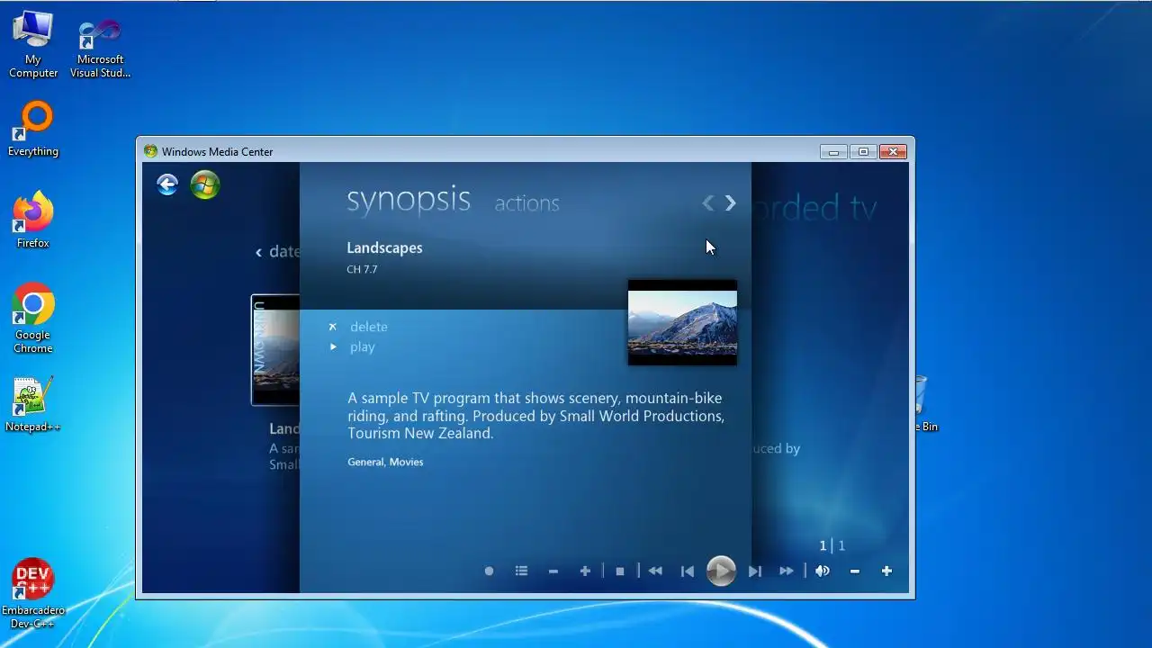Click the left chevron beside date
The image size is (1152, 648).
click(x=258, y=252)
